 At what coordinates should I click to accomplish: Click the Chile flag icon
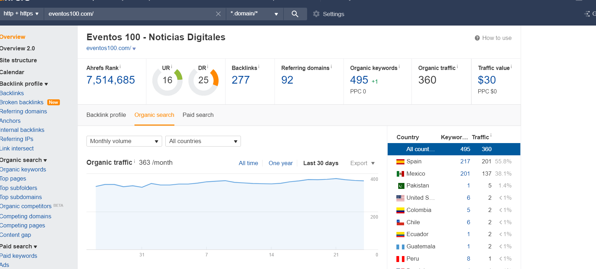point(400,222)
